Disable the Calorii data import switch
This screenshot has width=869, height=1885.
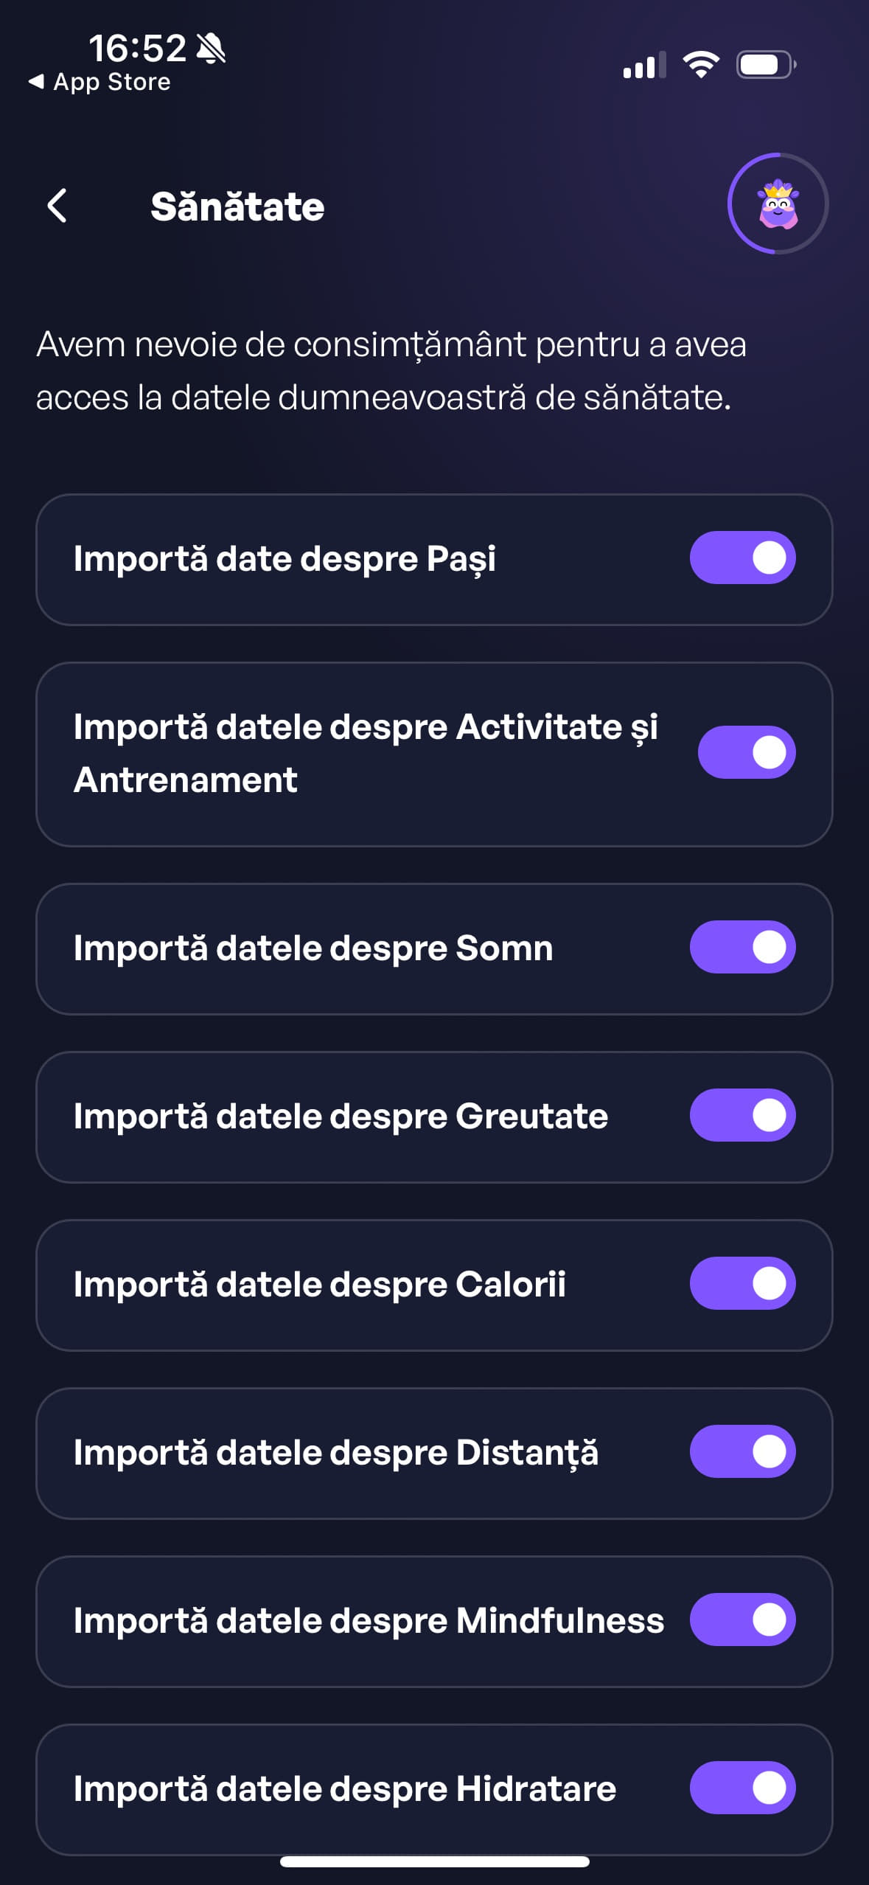coord(742,1283)
